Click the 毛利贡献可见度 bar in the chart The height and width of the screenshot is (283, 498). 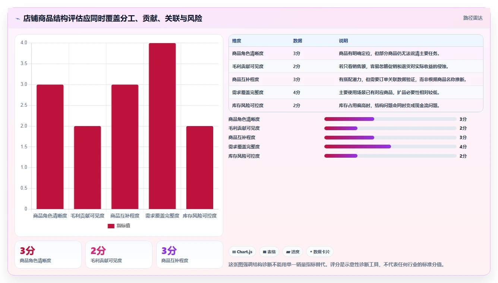87,168
